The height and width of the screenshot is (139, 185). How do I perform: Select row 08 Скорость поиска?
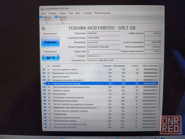coord(101,90)
